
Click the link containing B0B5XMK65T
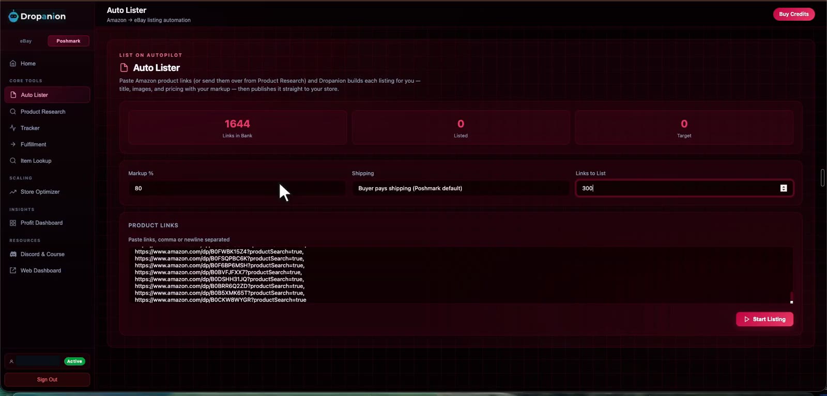(x=220, y=293)
